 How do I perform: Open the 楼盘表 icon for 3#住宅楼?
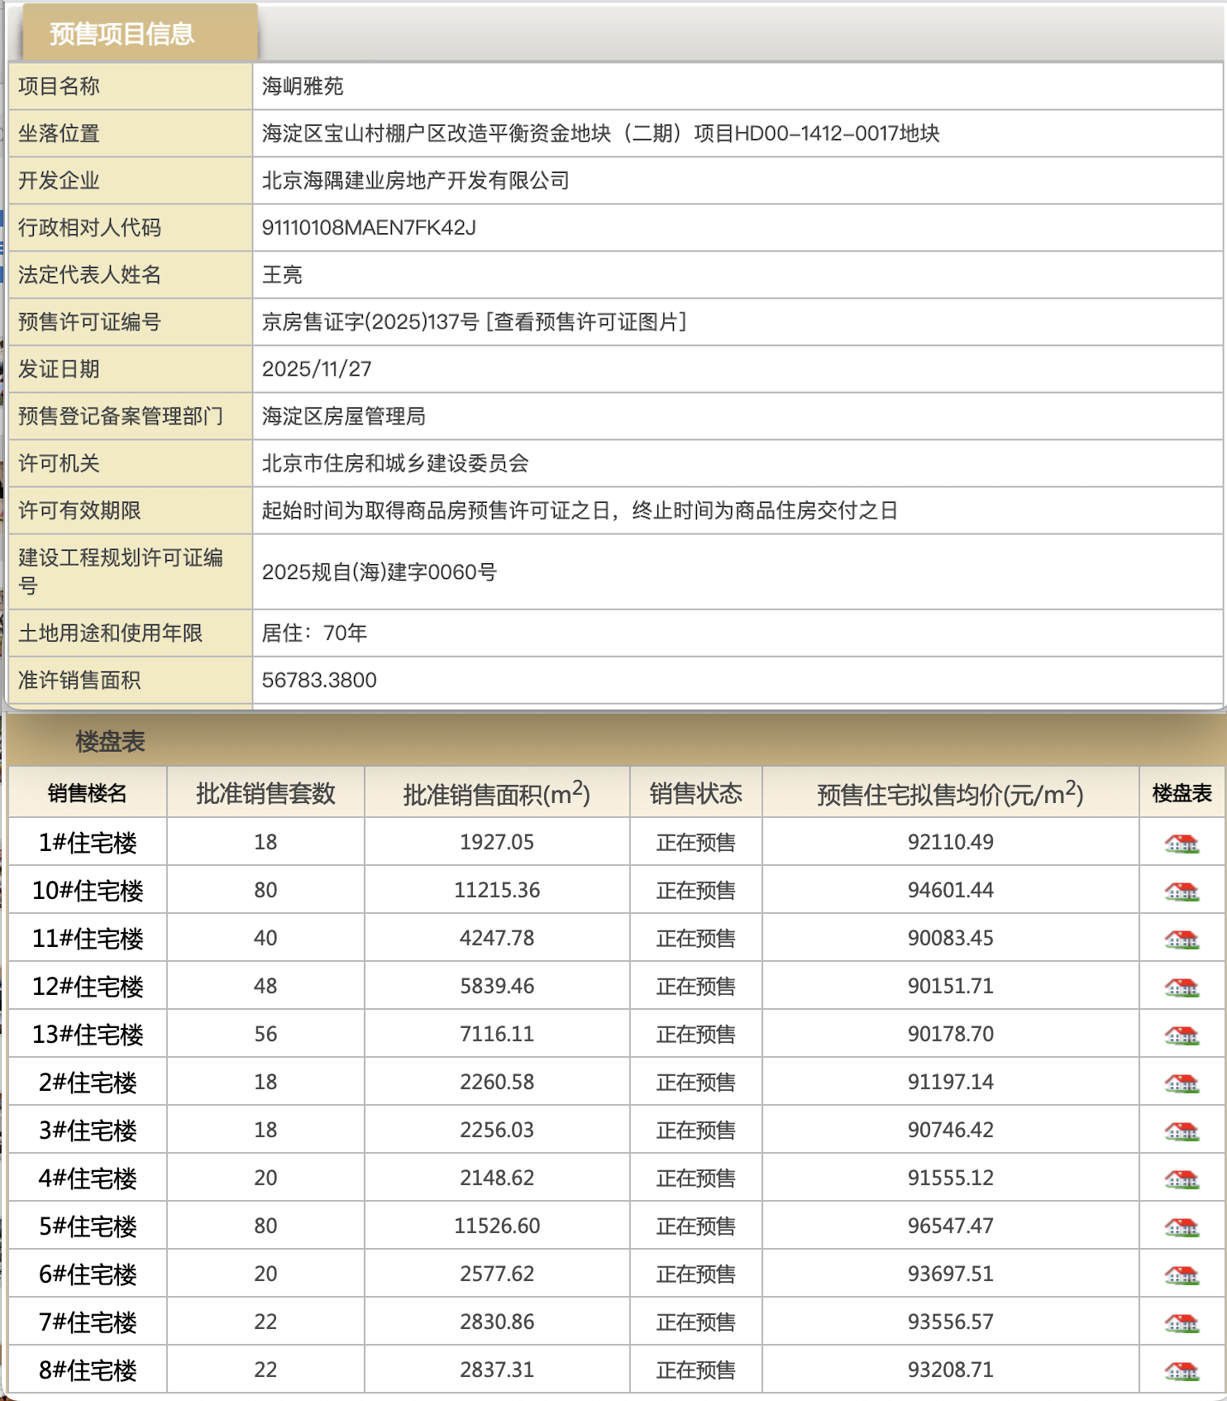click(1182, 1131)
